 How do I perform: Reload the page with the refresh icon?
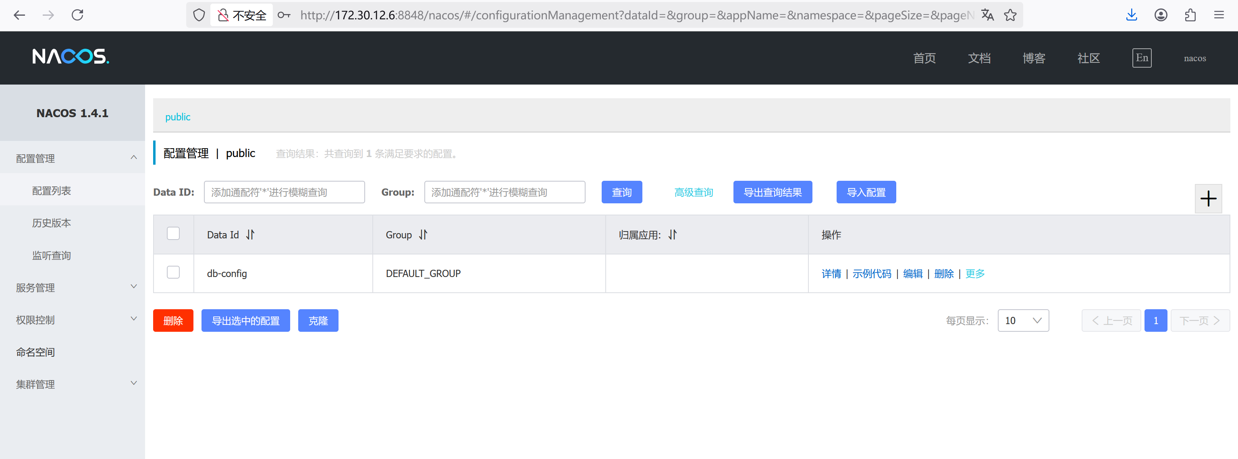click(x=77, y=15)
